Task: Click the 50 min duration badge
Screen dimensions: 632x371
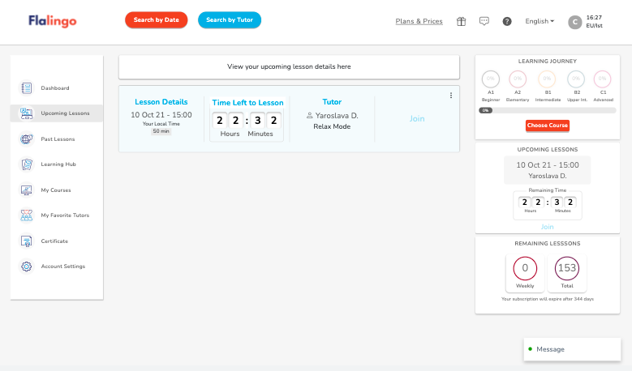Action: click(161, 131)
